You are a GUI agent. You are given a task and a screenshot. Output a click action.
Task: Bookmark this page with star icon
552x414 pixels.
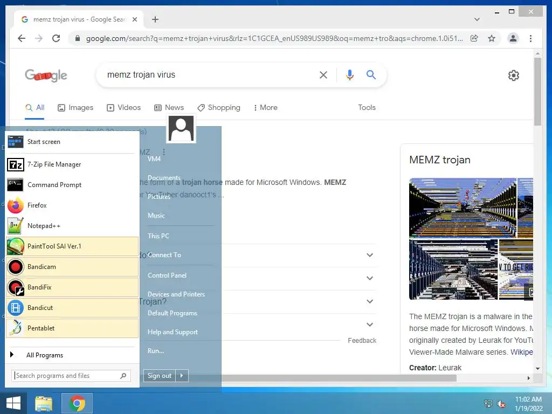click(492, 38)
